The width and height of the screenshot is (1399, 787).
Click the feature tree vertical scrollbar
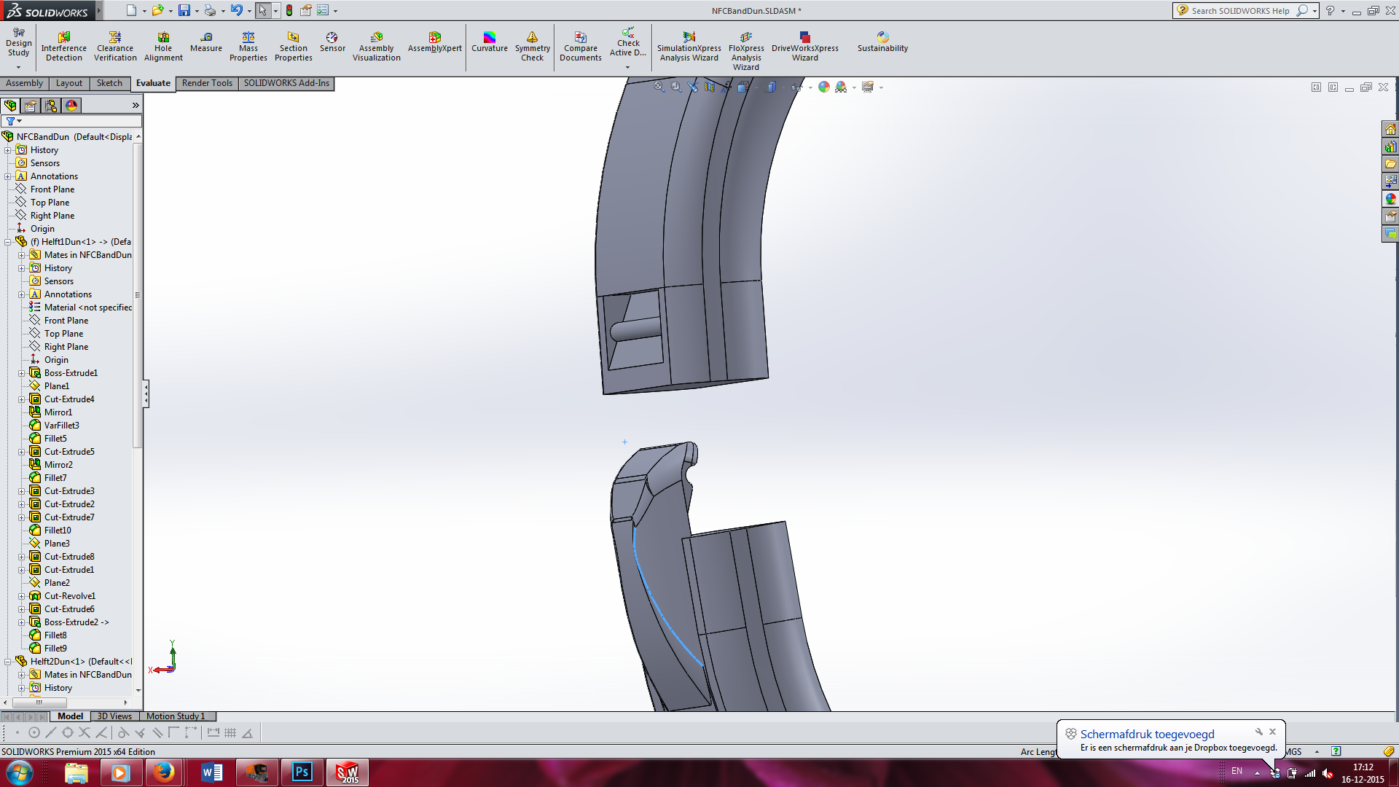click(138, 294)
